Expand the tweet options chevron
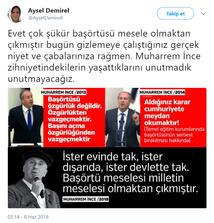The height and width of the screenshot is (223, 214). click(x=203, y=14)
